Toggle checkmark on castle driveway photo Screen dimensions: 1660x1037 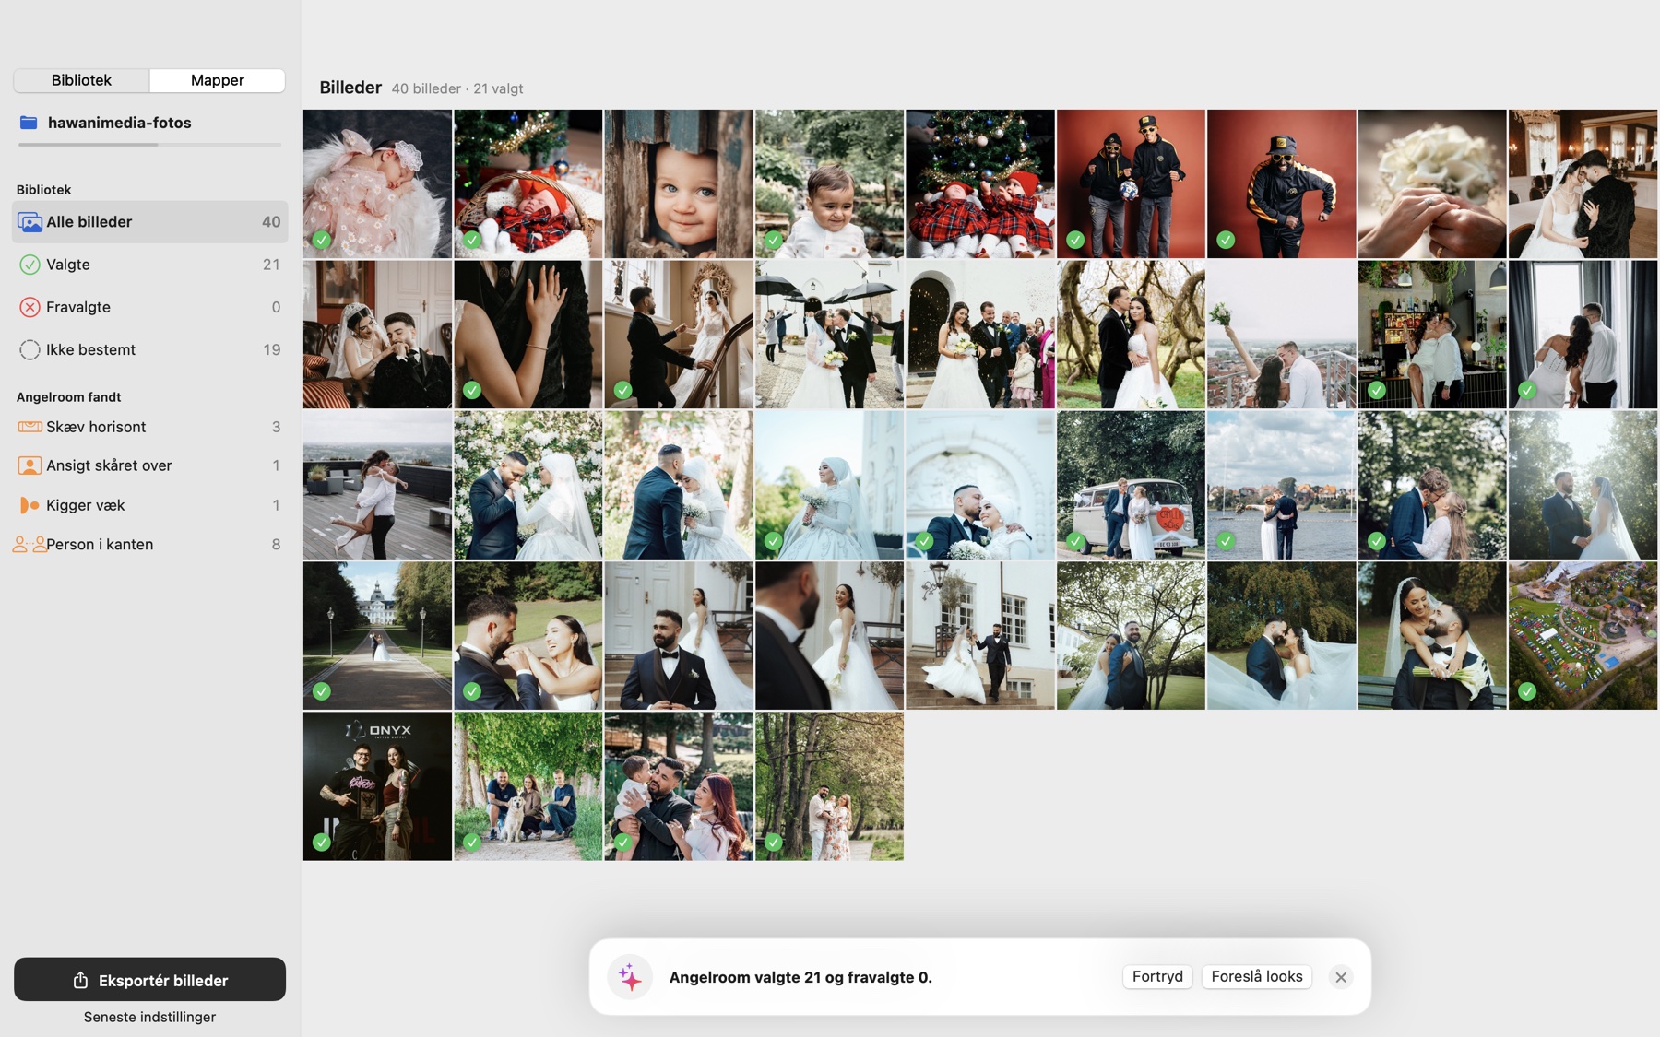[321, 690]
